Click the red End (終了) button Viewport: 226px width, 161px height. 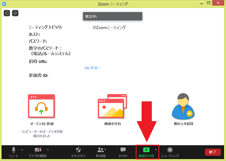(x=212, y=152)
